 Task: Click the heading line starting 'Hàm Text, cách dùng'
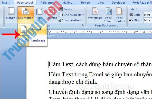pos(100,64)
